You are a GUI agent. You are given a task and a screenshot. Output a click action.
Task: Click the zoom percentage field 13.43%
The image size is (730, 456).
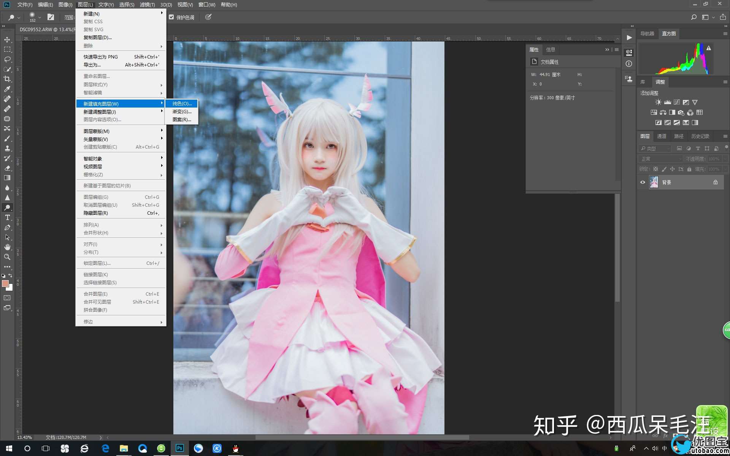click(x=25, y=437)
